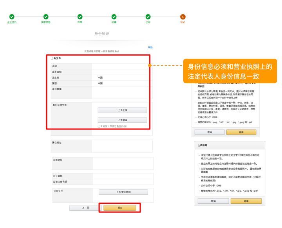
Task: Click the 业务文件 label
Action: click(58, 191)
